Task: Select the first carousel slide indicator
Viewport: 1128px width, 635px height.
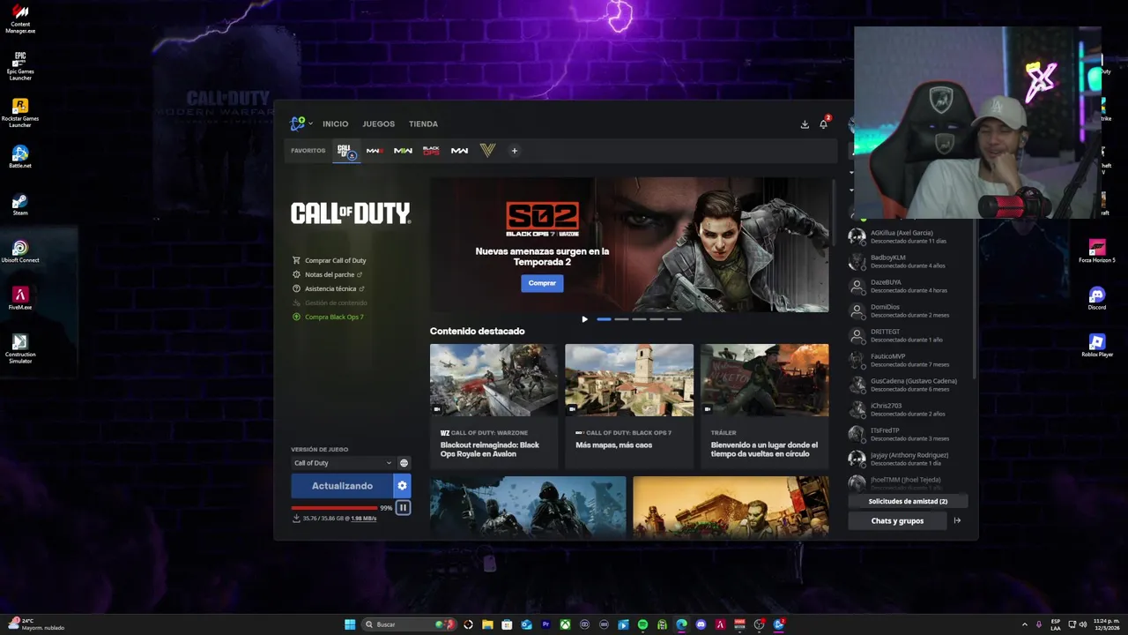Action: coord(604,319)
